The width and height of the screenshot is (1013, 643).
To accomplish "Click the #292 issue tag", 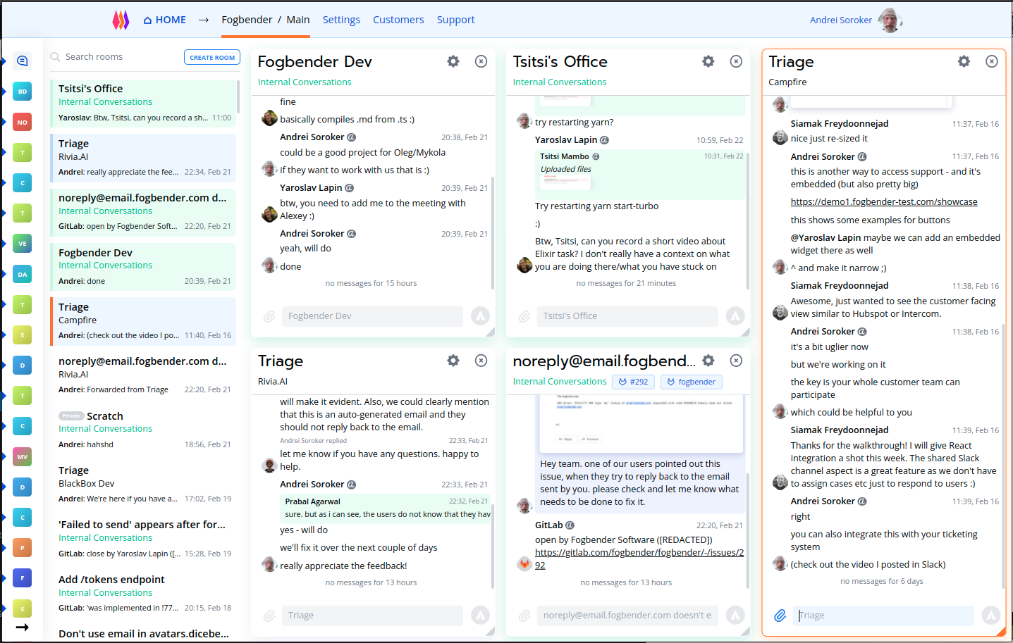I will tap(633, 382).
